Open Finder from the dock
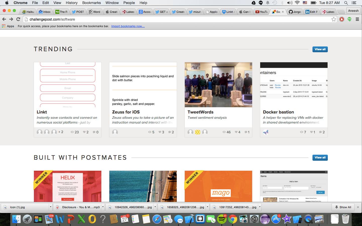 pyautogui.click(x=16, y=219)
